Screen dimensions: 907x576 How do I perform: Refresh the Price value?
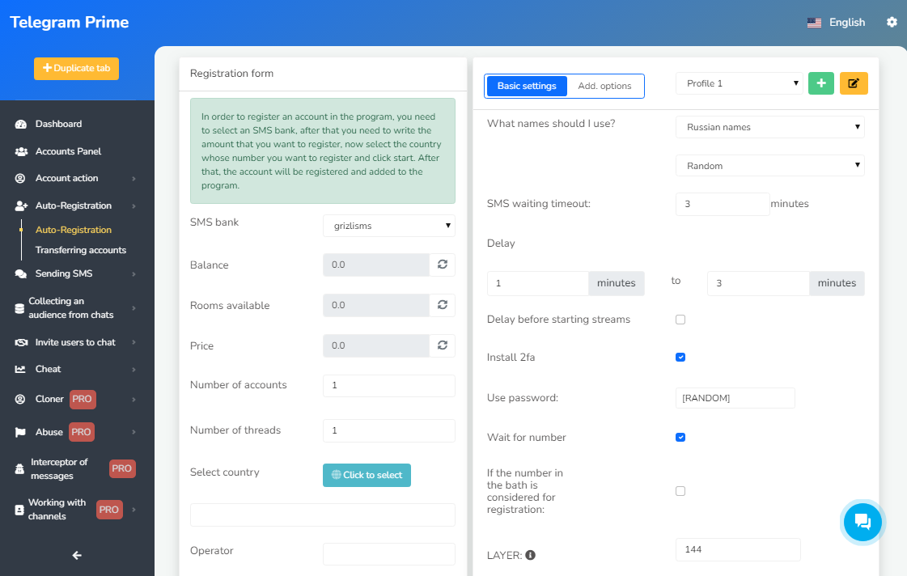(x=443, y=346)
